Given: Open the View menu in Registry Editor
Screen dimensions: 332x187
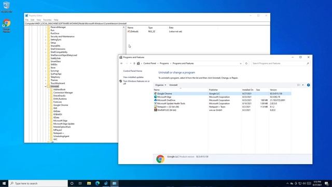Looking at the screenshot, I should click(x=38, y=20).
